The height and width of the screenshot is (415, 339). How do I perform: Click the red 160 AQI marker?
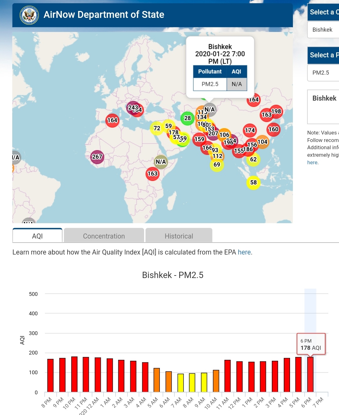coord(273,129)
